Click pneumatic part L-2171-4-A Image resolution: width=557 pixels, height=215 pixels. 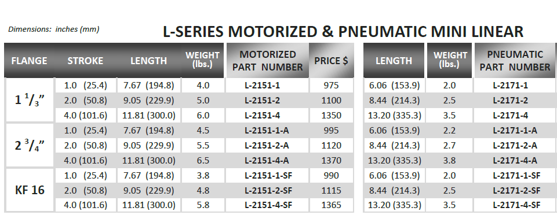pyautogui.click(x=515, y=161)
